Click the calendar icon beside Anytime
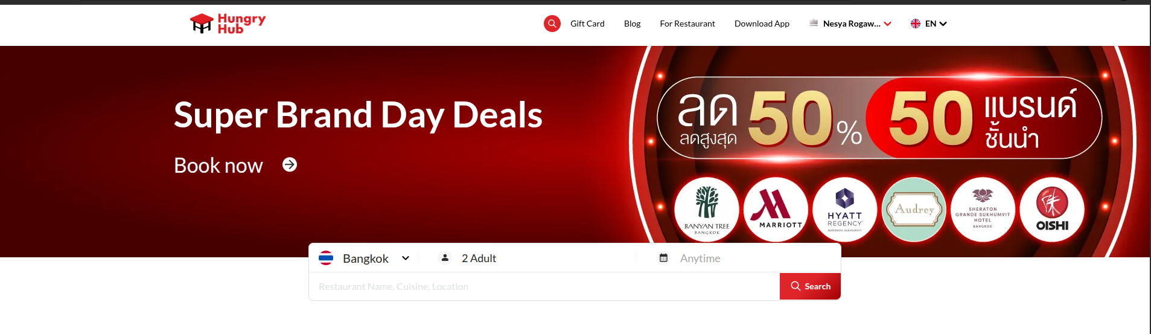Viewport: 1151px width, 334px height. 663,258
